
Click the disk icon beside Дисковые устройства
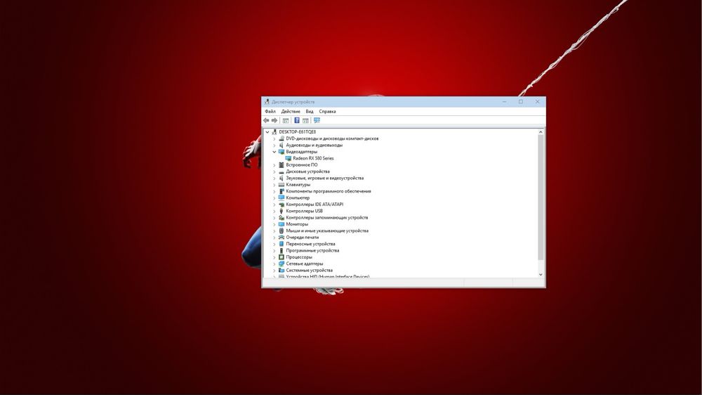tap(282, 171)
